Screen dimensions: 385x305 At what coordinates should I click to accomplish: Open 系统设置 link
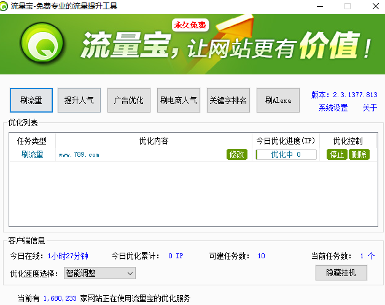click(333, 108)
